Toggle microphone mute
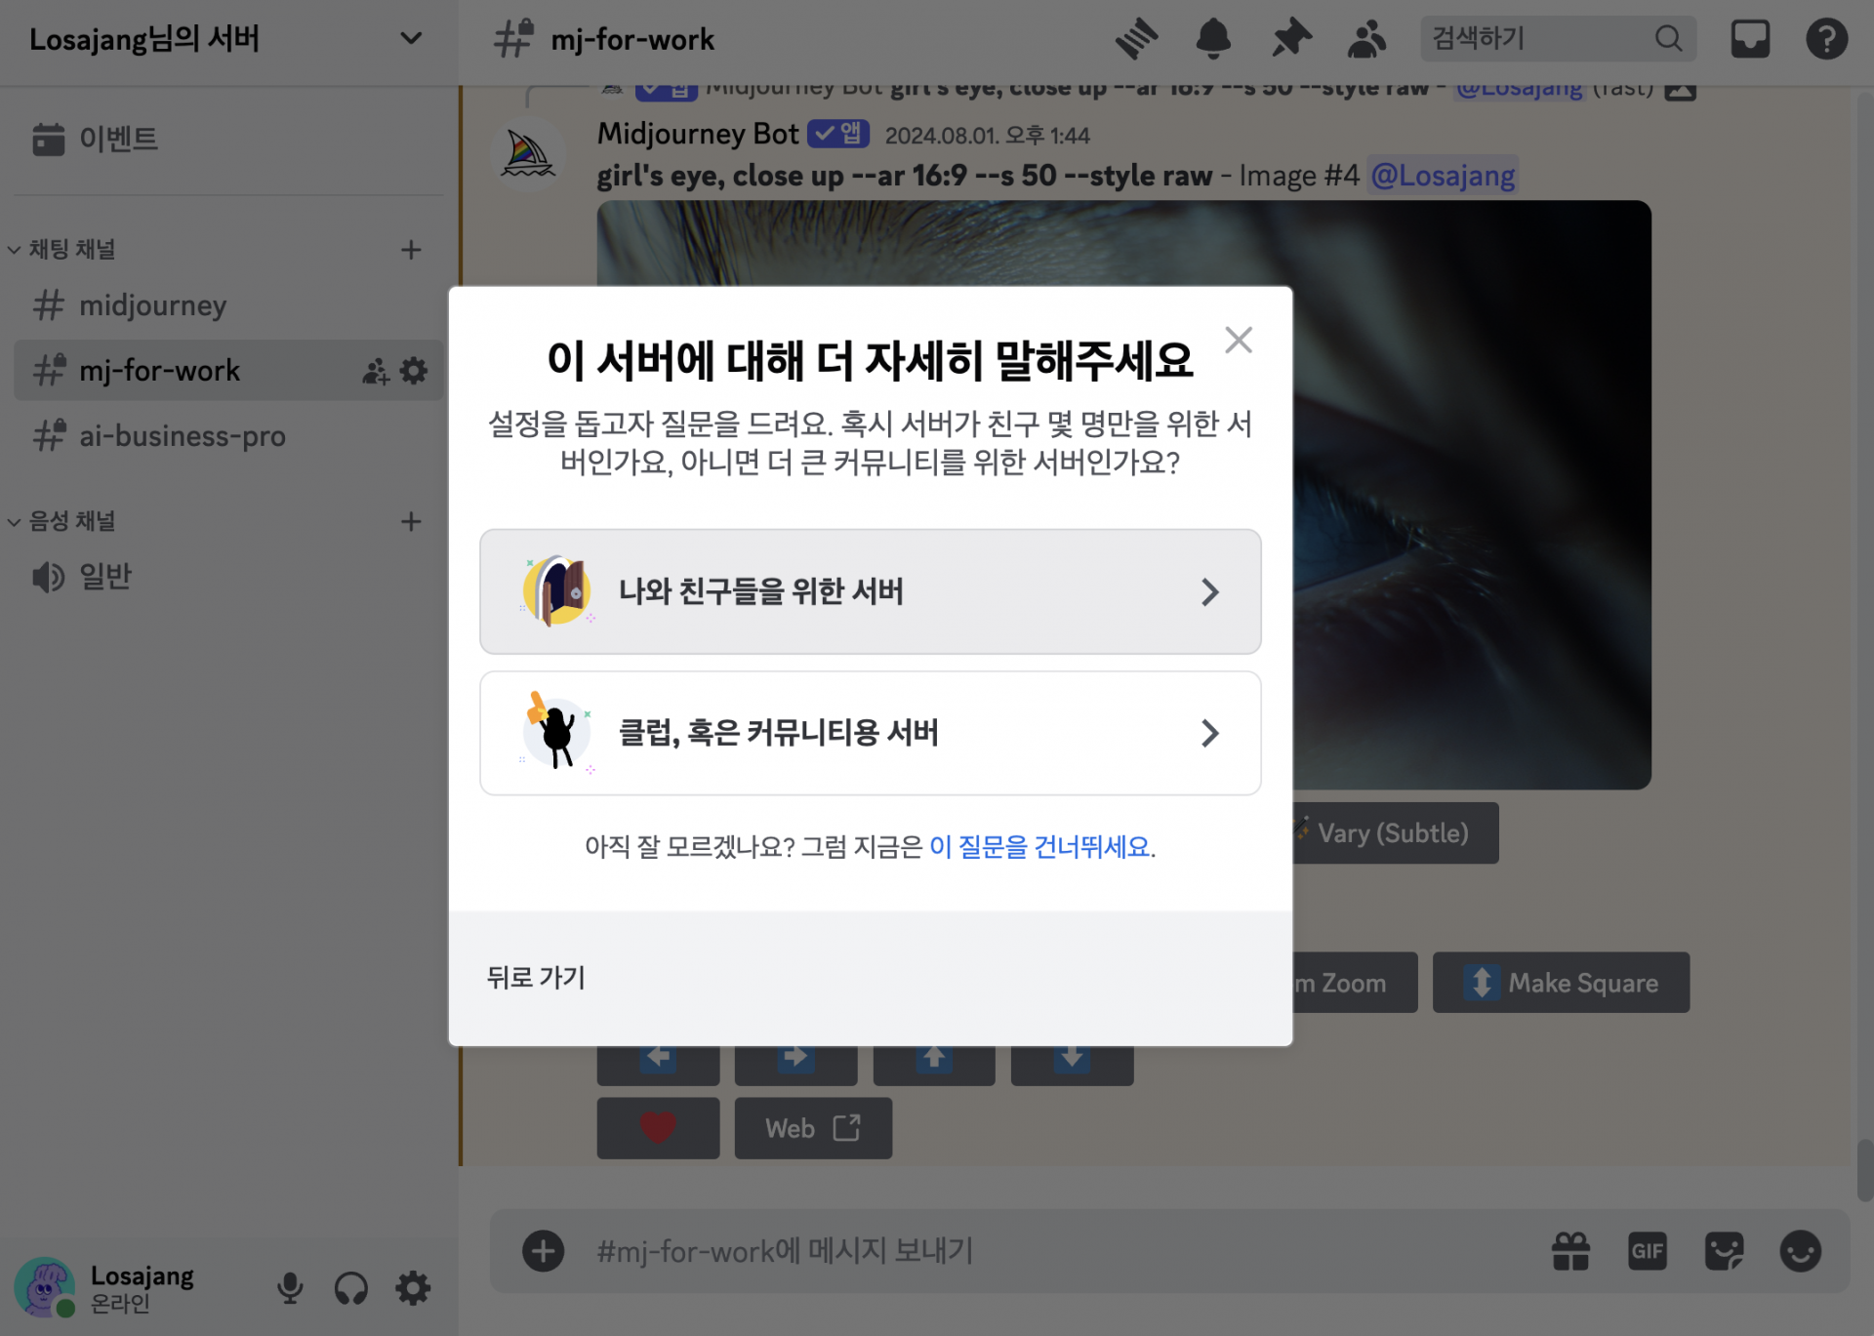 pyautogui.click(x=290, y=1288)
